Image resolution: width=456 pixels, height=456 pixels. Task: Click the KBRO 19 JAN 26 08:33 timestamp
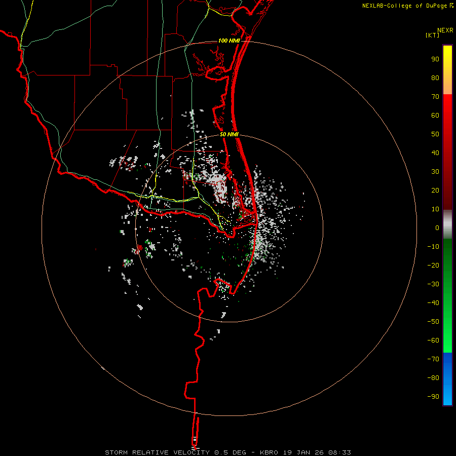[306, 452]
